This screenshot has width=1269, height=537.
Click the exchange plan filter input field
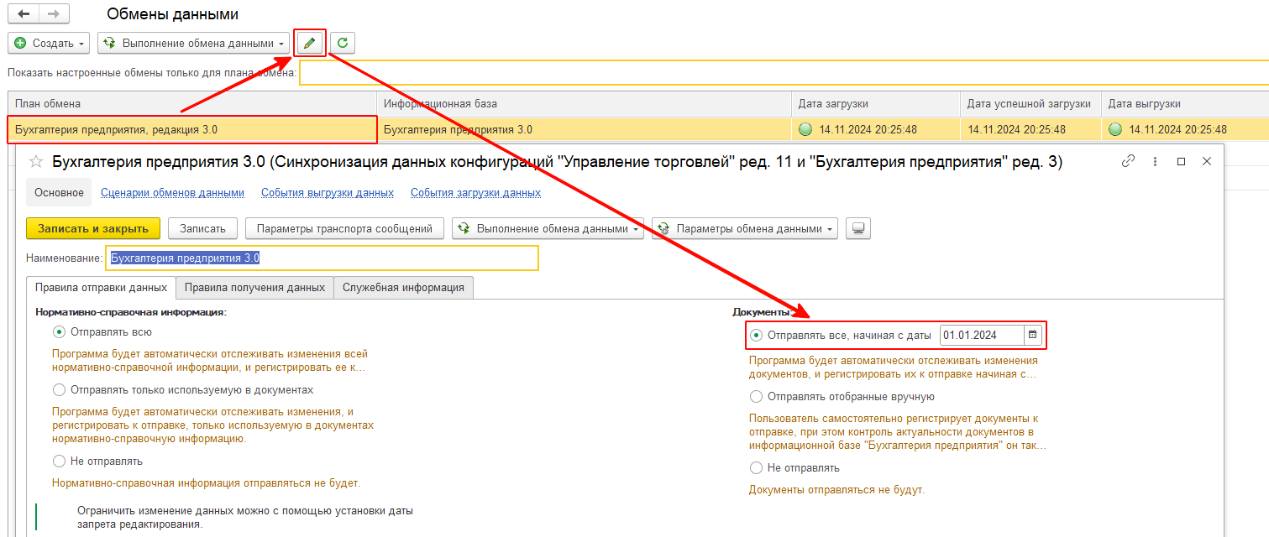coord(784,73)
